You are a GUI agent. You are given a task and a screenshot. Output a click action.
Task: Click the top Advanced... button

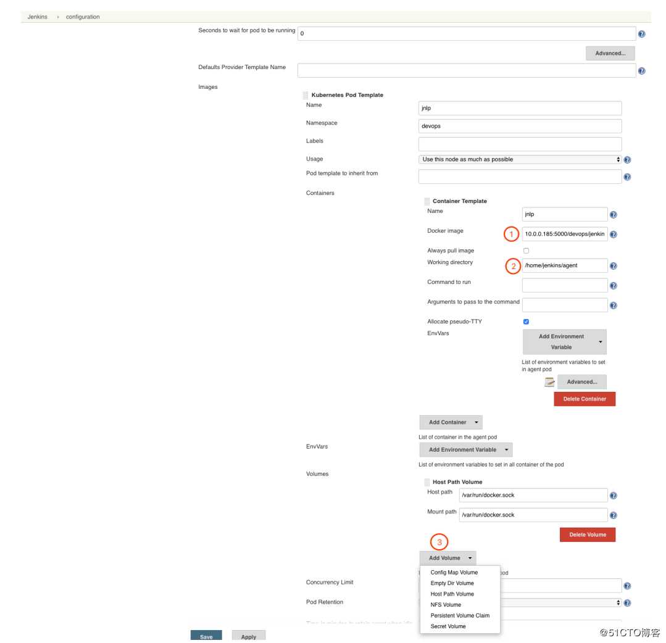pyautogui.click(x=610, y=53)
